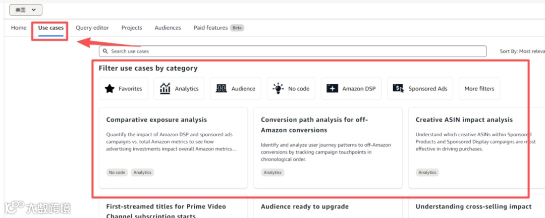This screenshot has height=218, width=545.
Task: Filter by the Audience category
Action: pyautogui.click(x=236, y=89)
